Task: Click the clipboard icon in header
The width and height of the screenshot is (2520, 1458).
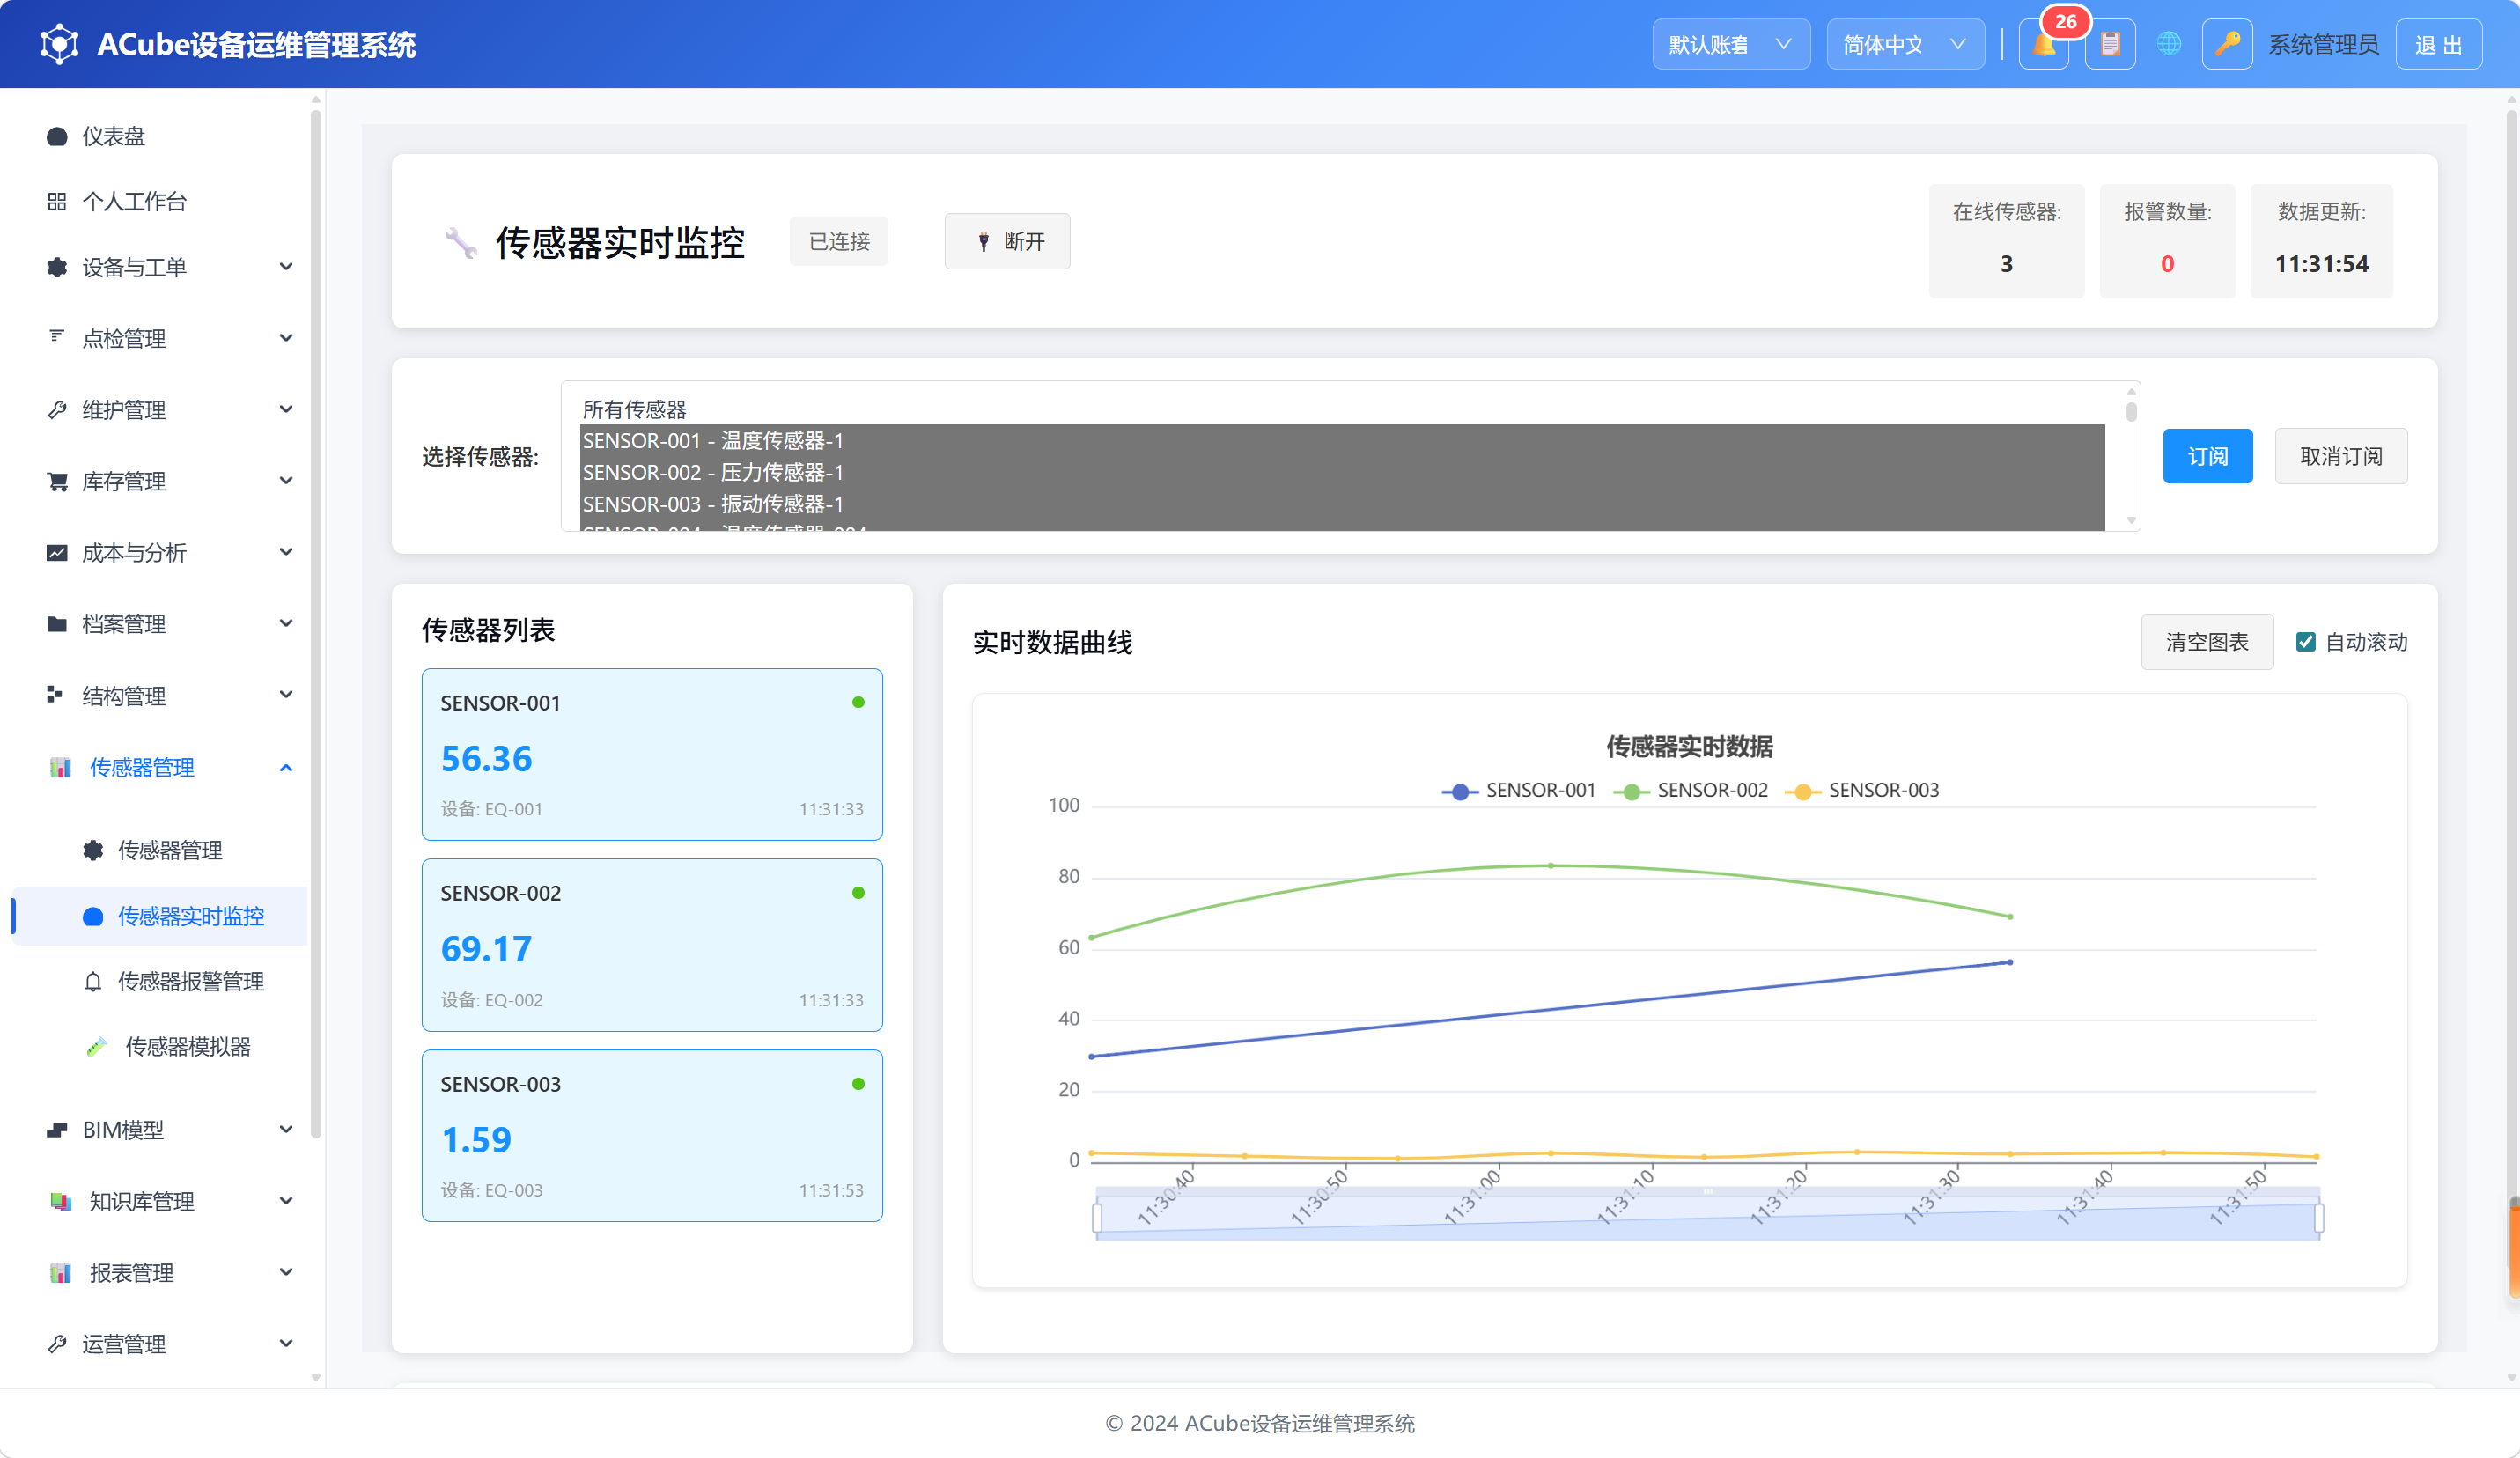Action: tap(2110, 45)
